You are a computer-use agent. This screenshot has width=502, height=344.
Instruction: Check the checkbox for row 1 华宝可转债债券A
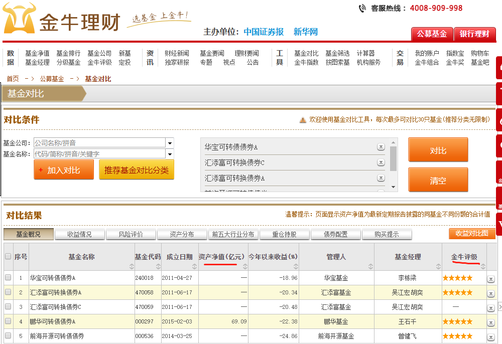tap(7, 277)
